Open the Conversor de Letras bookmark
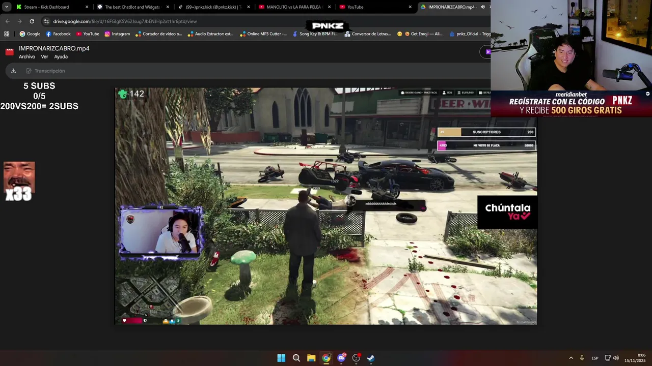The image size is (652, 366). [x=368, y=34]
